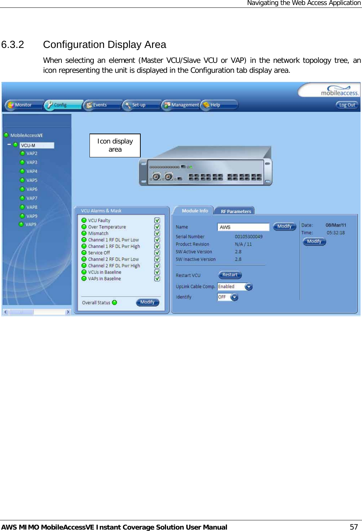This screenshot has width=362, height=531.
Task: Click Modify under Date and Time
Action: pos(314,242)
